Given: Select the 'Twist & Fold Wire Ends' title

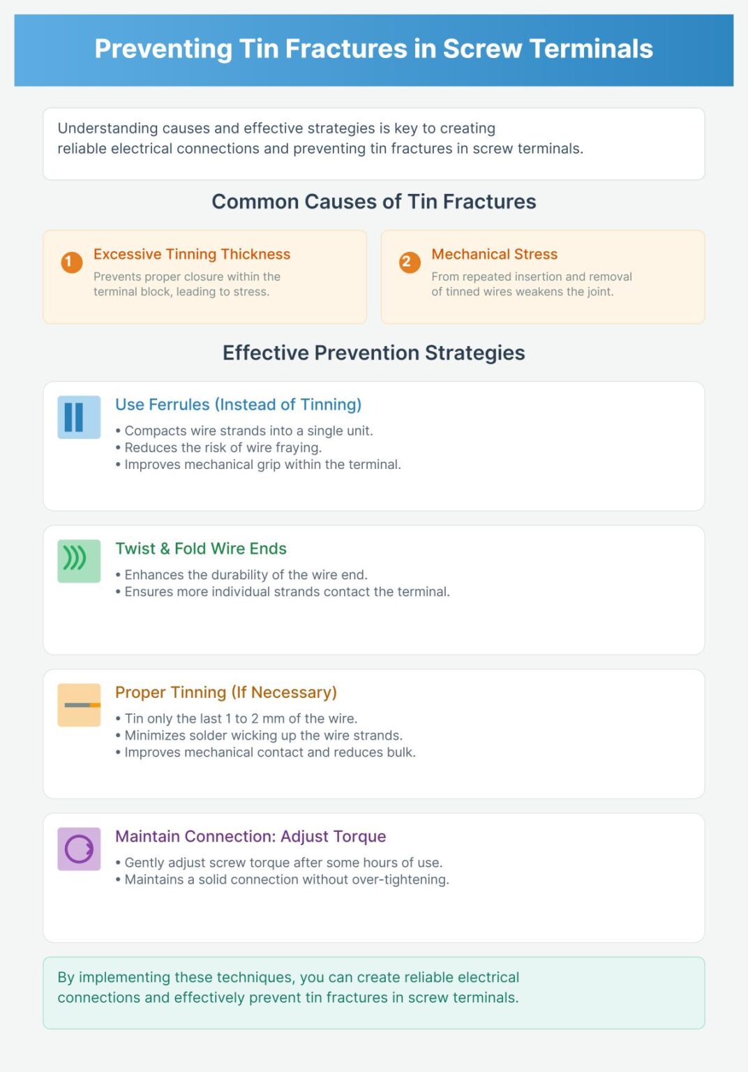Looking at the screenshot, I should coord(201,549).
